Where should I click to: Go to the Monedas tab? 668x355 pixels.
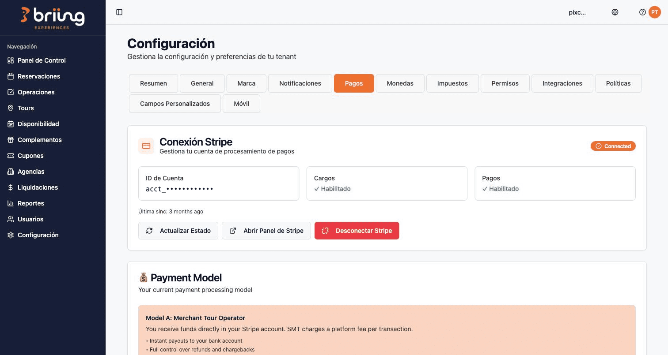coord(400,83)
